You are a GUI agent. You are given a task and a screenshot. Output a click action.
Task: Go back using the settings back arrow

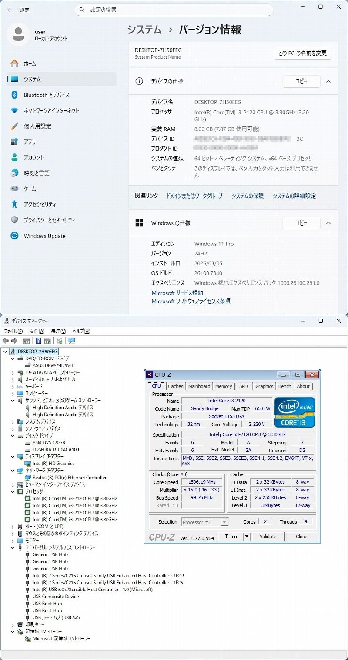point(10,10)
